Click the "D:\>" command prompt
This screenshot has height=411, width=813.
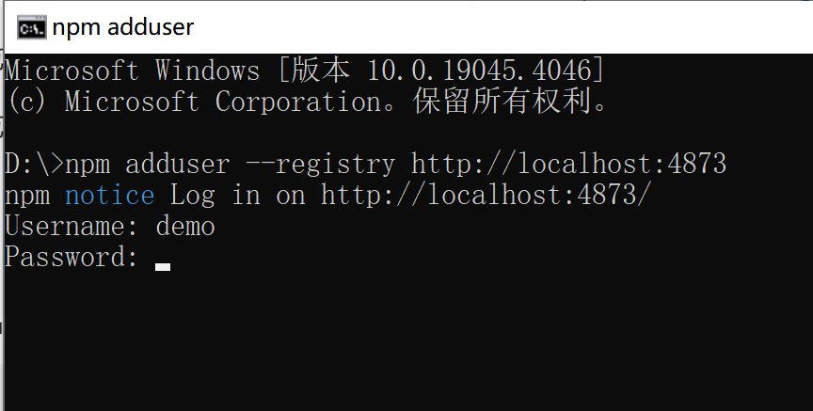[x=34, y=164]
